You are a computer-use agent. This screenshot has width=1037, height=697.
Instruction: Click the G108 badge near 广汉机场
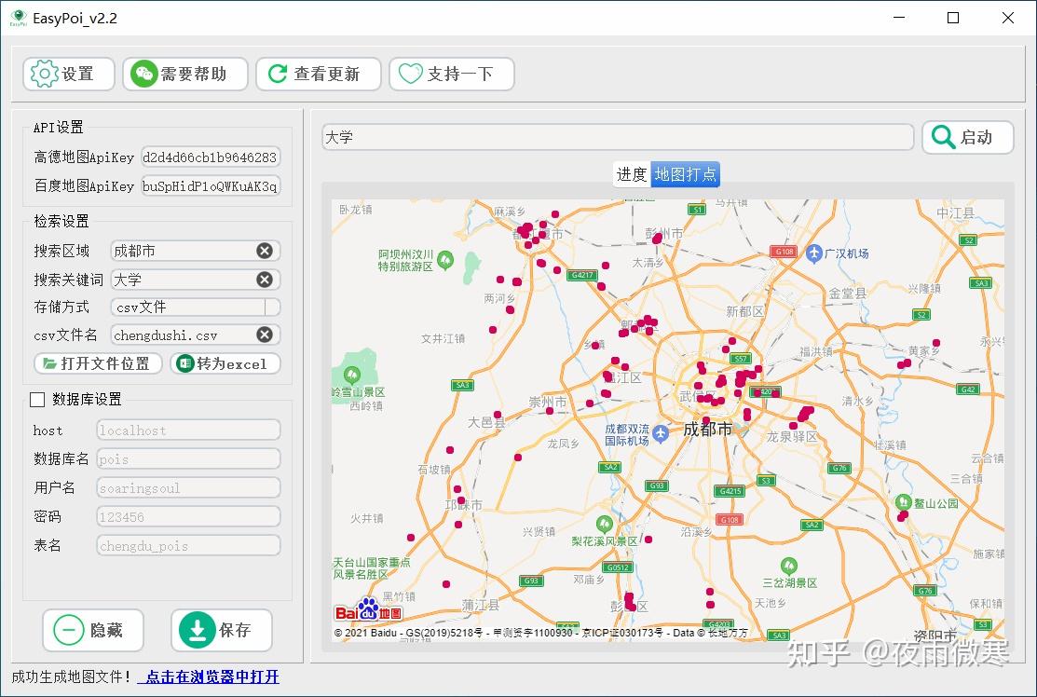(785, 252)
